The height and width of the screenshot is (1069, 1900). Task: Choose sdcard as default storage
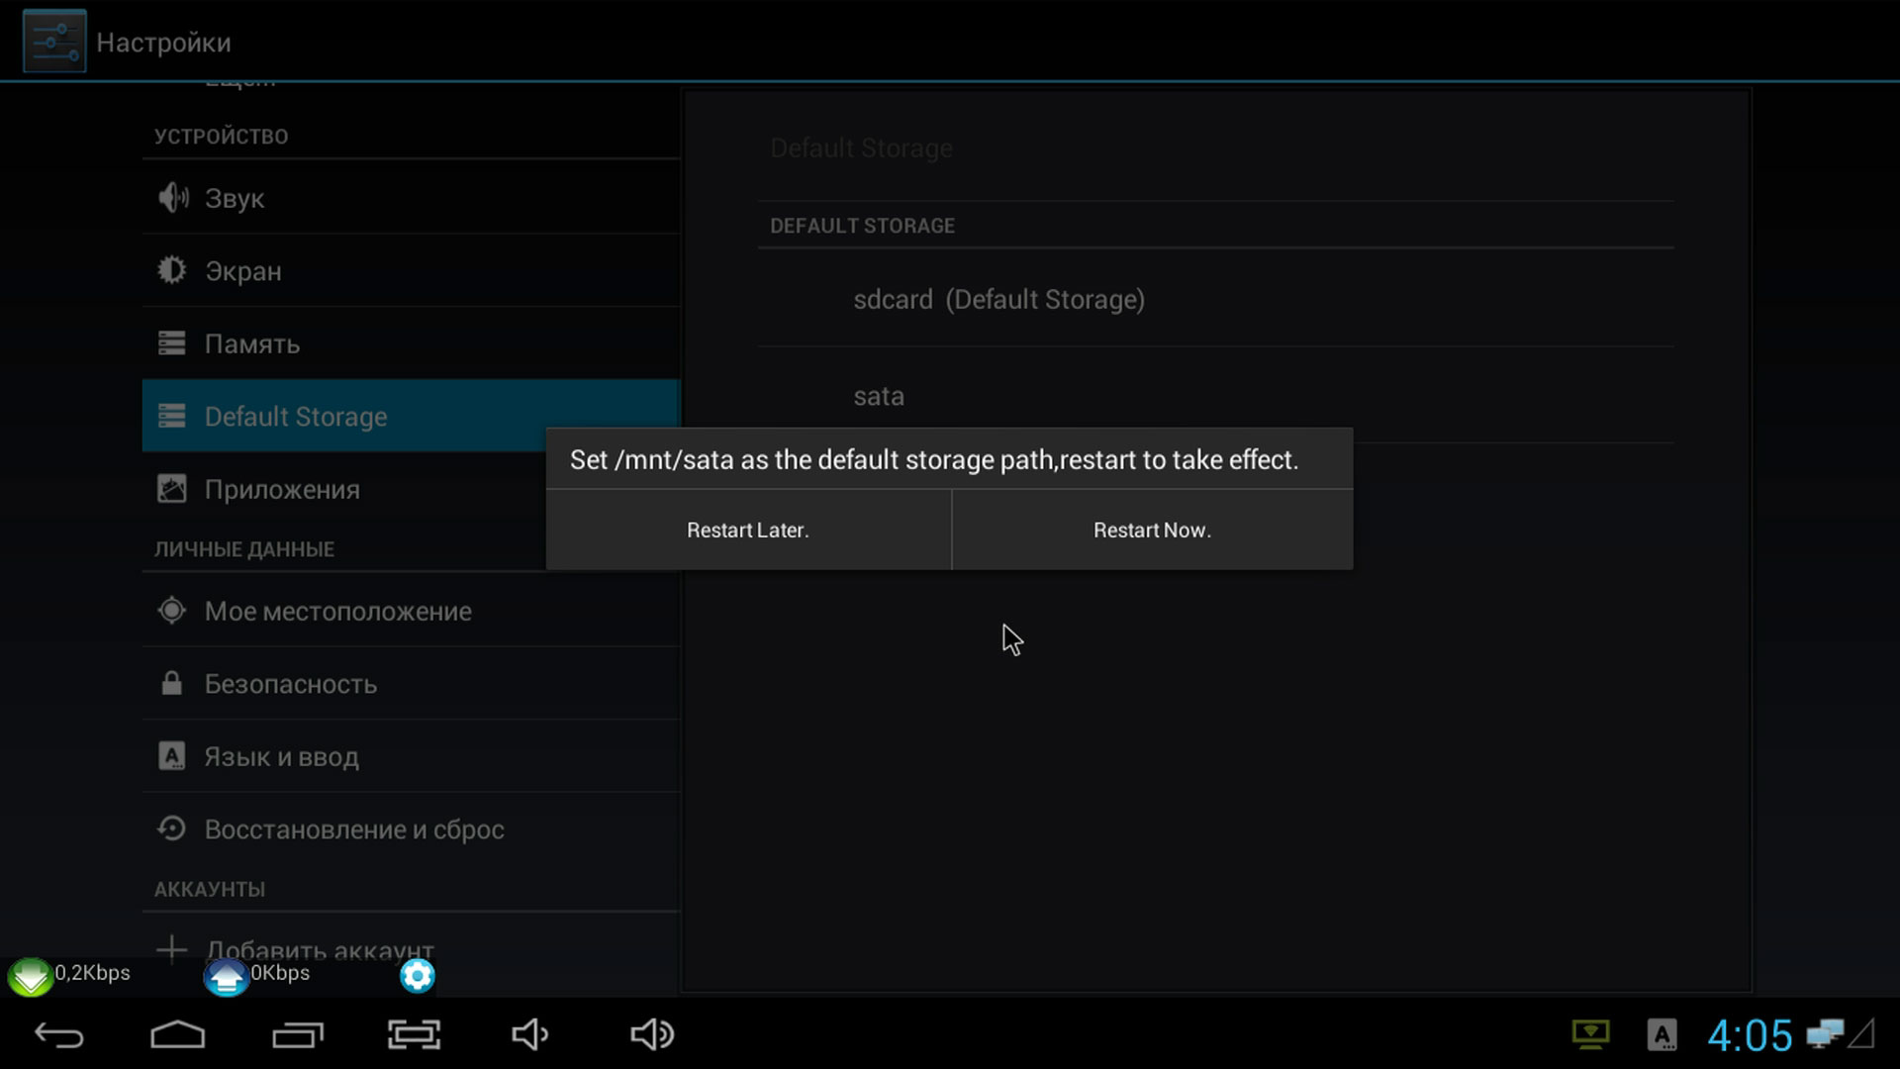point(998,299)
